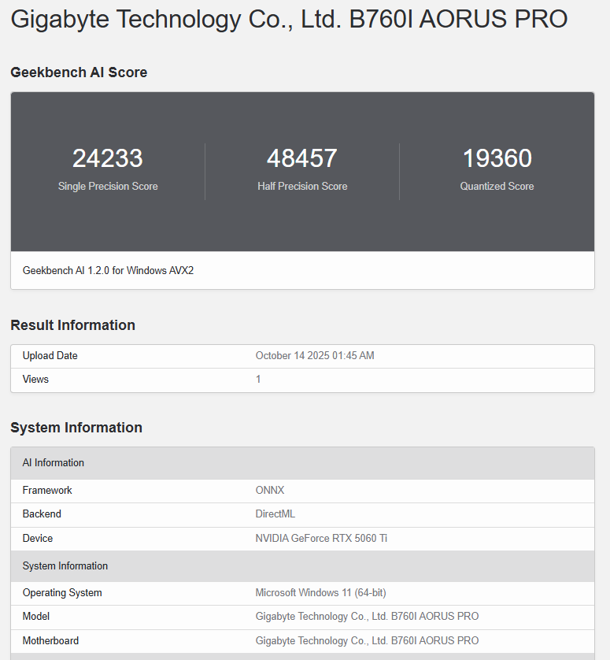
Task: Click the Upload Date row label
Action: tap(50, 356)
